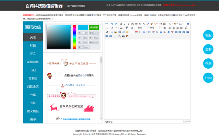Select the reindeer 喜欢就点击关注吧 template

(72, 107)
